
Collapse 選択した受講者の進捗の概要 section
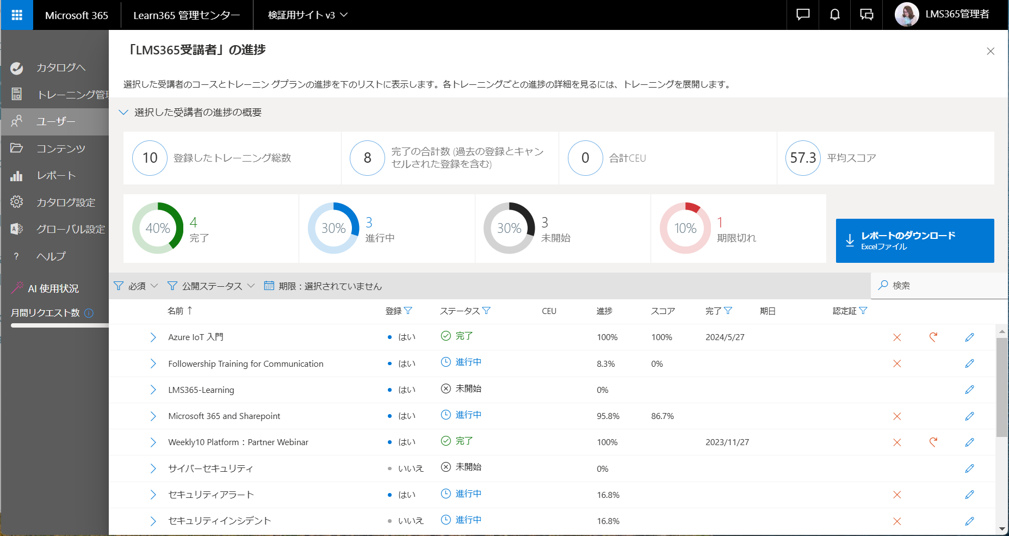click(123, 112)
